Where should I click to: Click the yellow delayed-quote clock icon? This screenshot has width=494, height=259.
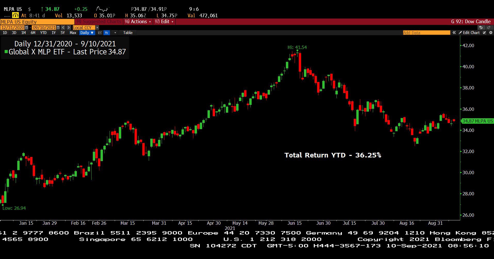click(15, 15)
